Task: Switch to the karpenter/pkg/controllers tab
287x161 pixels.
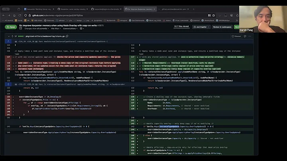Action: [x=106, y=9]
